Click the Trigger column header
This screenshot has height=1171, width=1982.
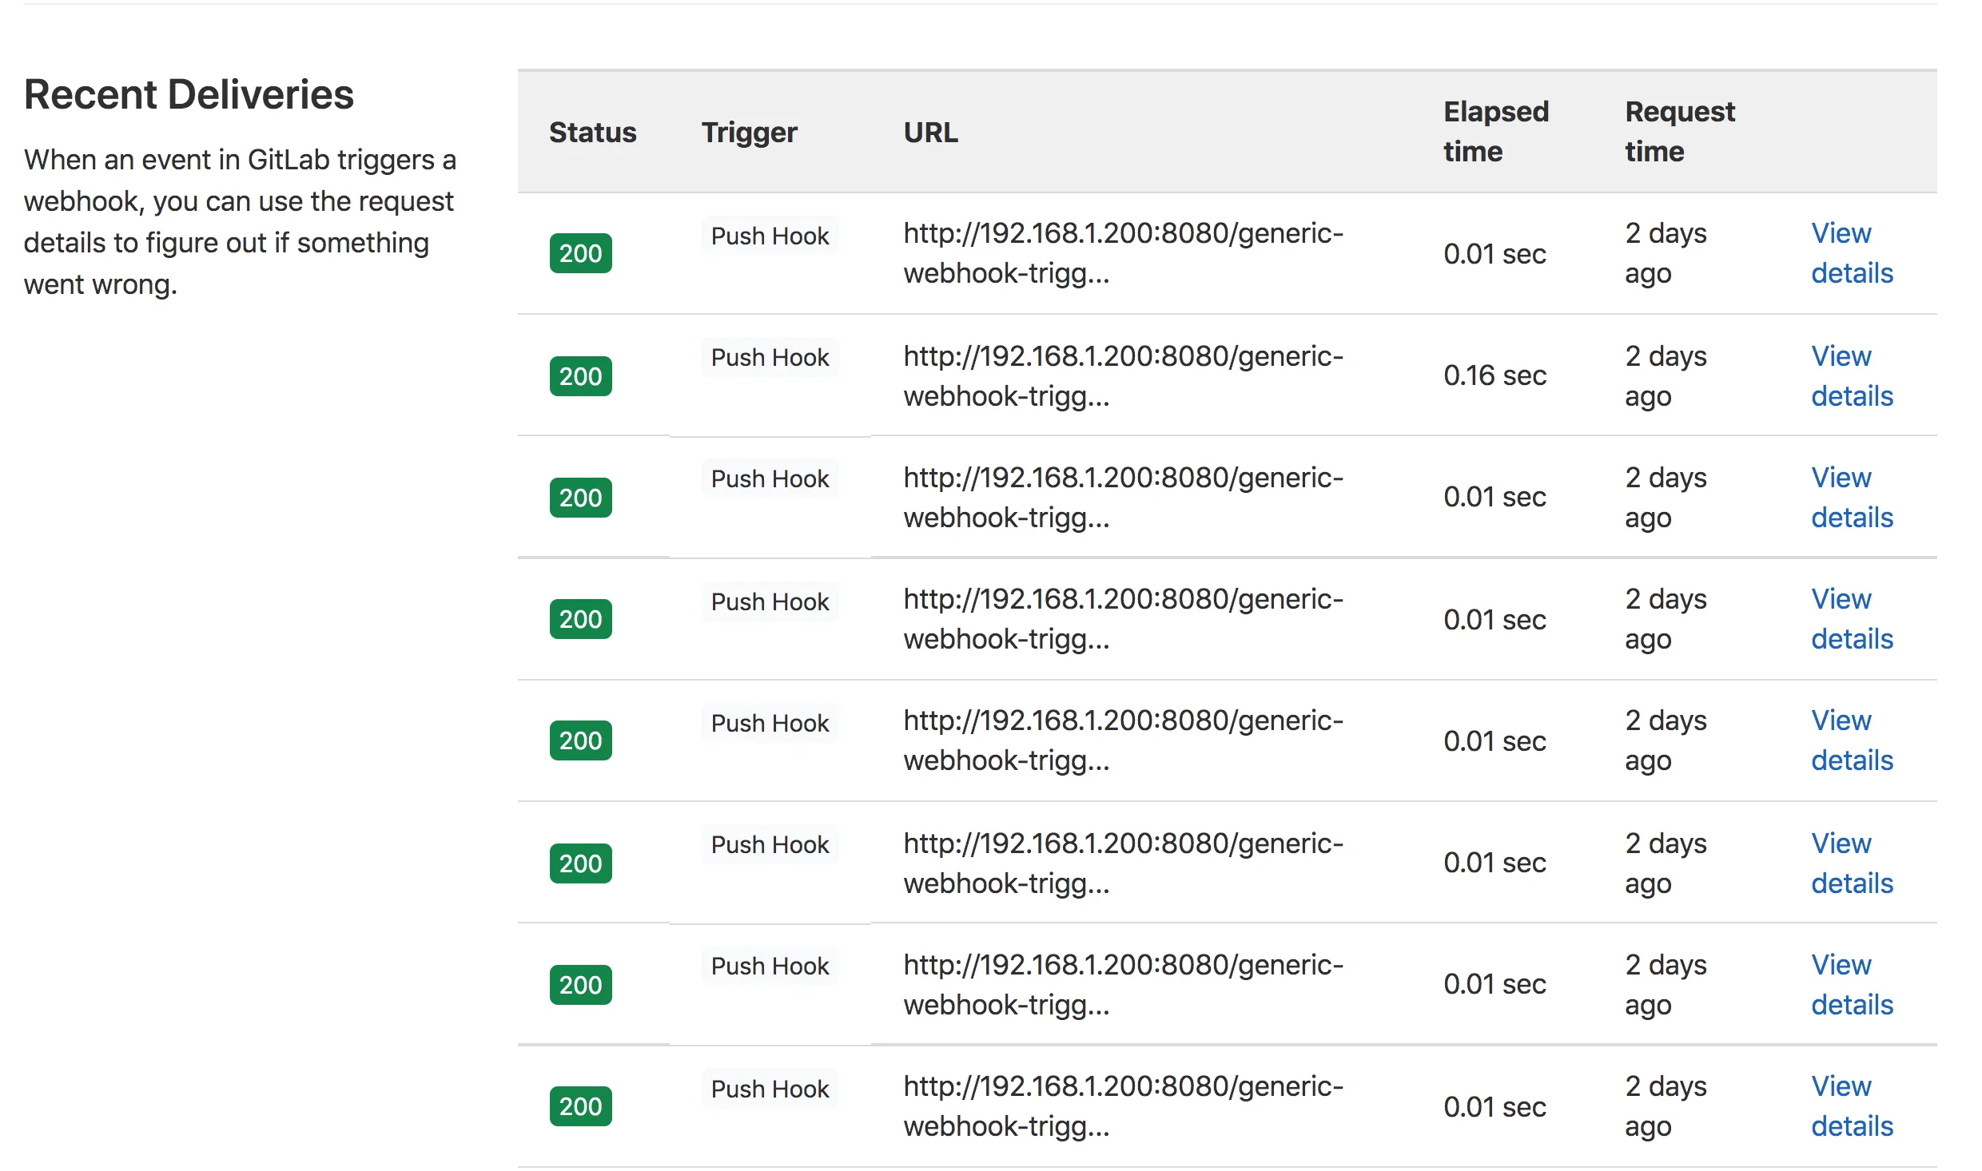[x=749, y=132]
